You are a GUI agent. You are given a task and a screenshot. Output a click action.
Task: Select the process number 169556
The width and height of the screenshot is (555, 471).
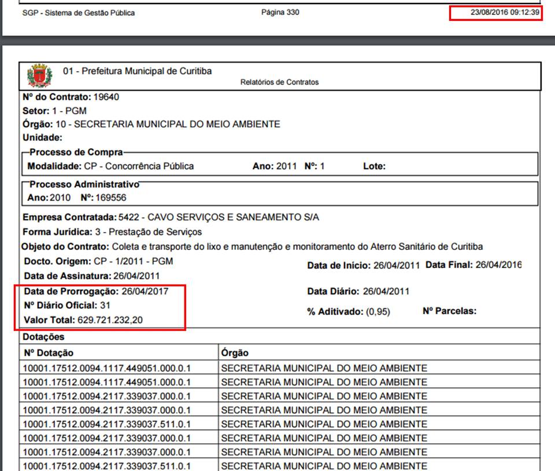pyautogui.click(x=110, y=198)
